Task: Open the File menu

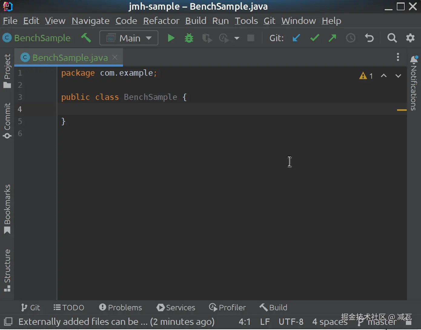Action: tap(10, 21)
